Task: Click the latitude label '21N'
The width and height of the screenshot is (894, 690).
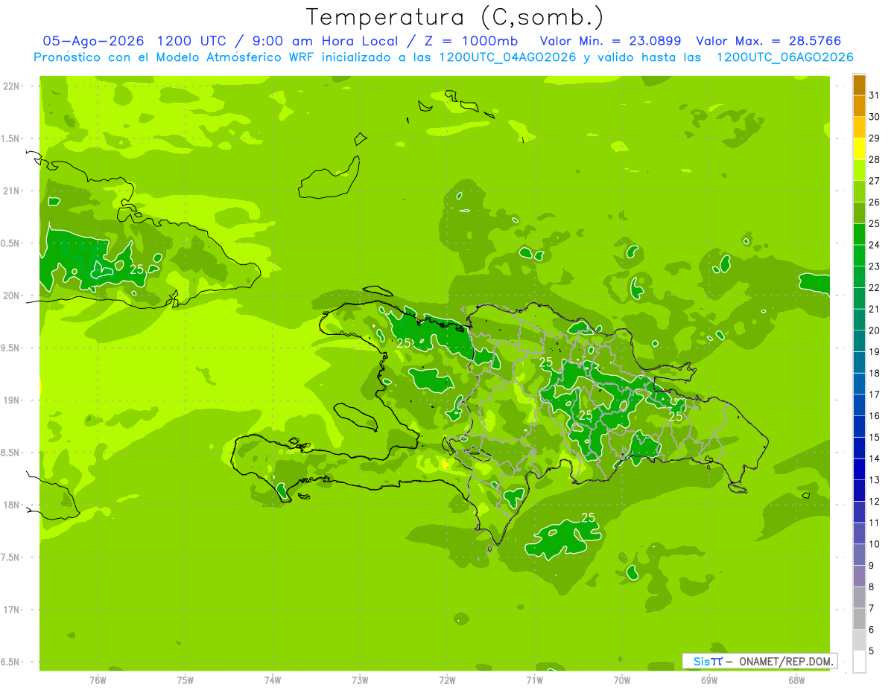Action: coord(11,191)
